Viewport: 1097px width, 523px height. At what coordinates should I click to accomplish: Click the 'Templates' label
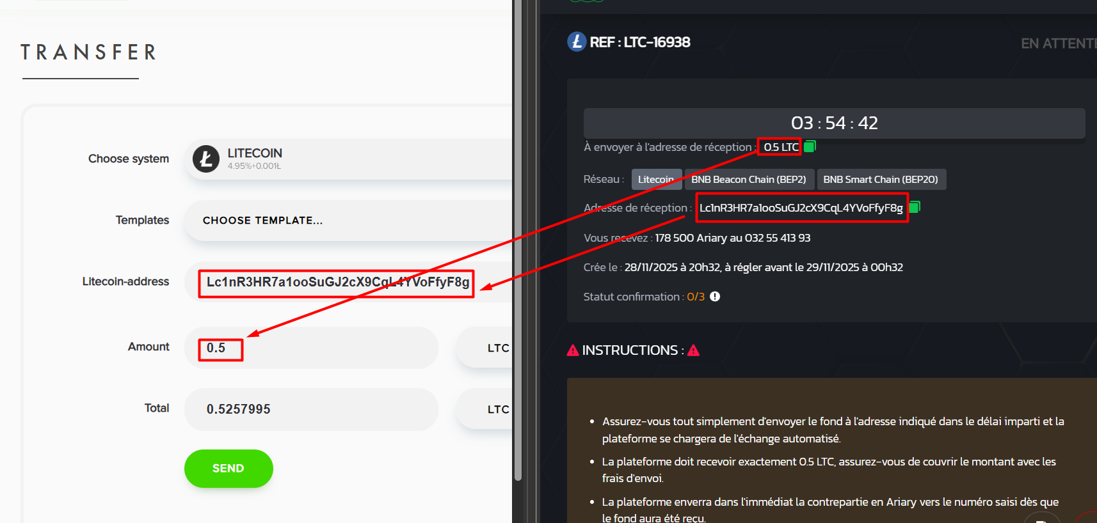pyautogui.click(x=142, y=220)
